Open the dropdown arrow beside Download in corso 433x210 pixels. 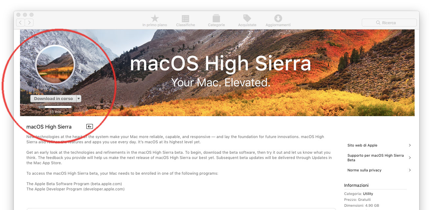click(x=78, y=98)
